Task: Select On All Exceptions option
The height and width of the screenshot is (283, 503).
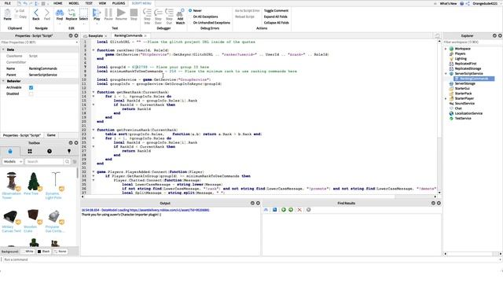Action: tap(205, 17)
